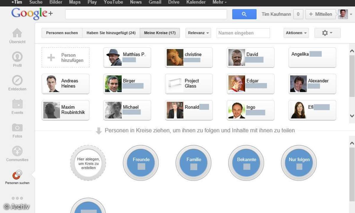Viewport: 355px width, 213px height.
Task: Click the Person hinzufügen card
Action: click(x=65, y=57)
